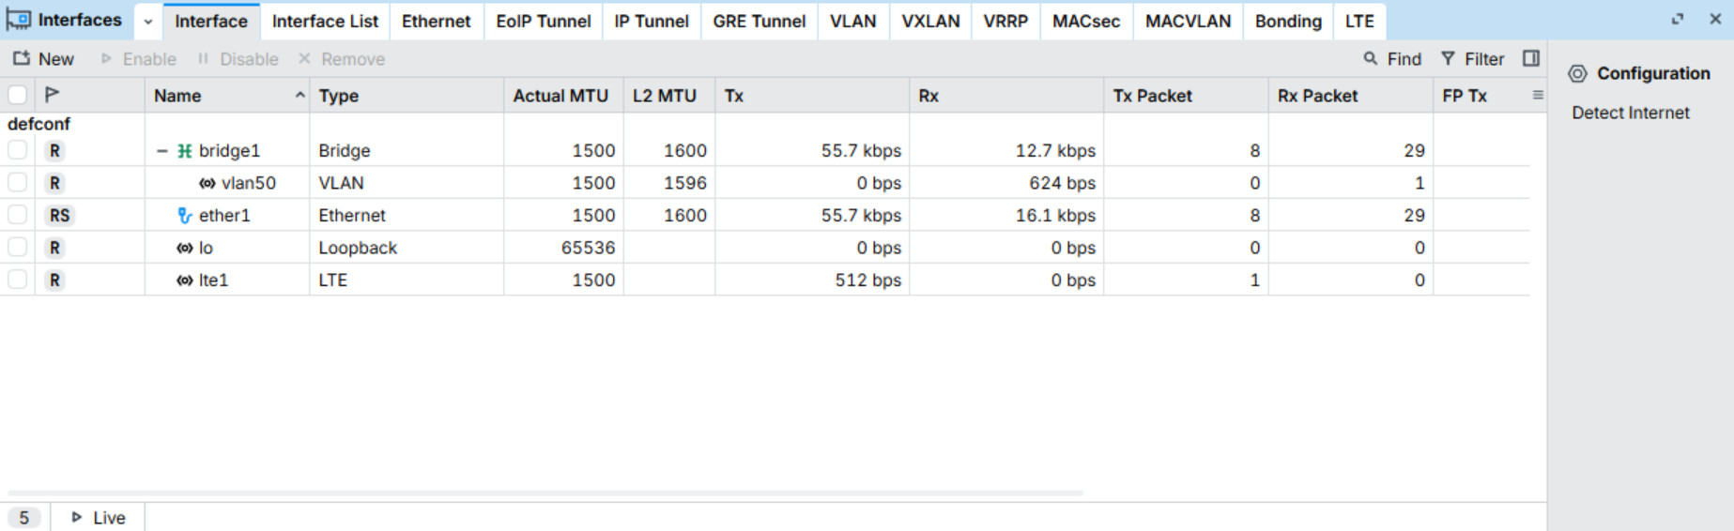
Task: Check the ether1 row checkbox
Action: coord(18,216)
